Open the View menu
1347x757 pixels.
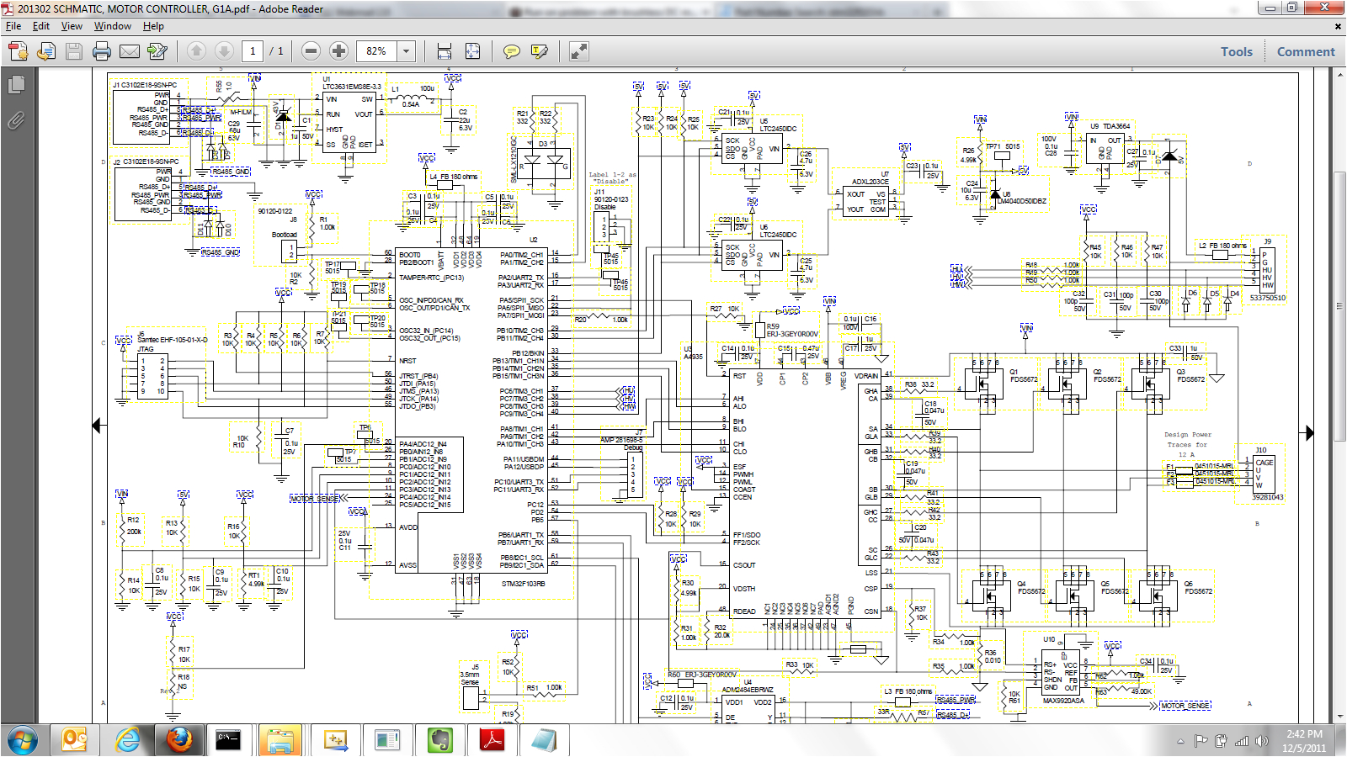[x=72, y=26]
